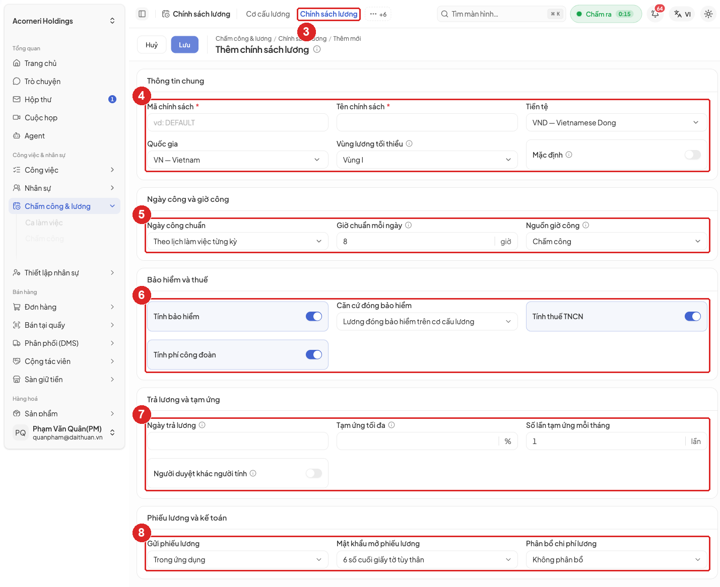The height and width of the screenshot is (587, 720).
Task: Click the Chấm ra check-out button
Action: point(606,14)
